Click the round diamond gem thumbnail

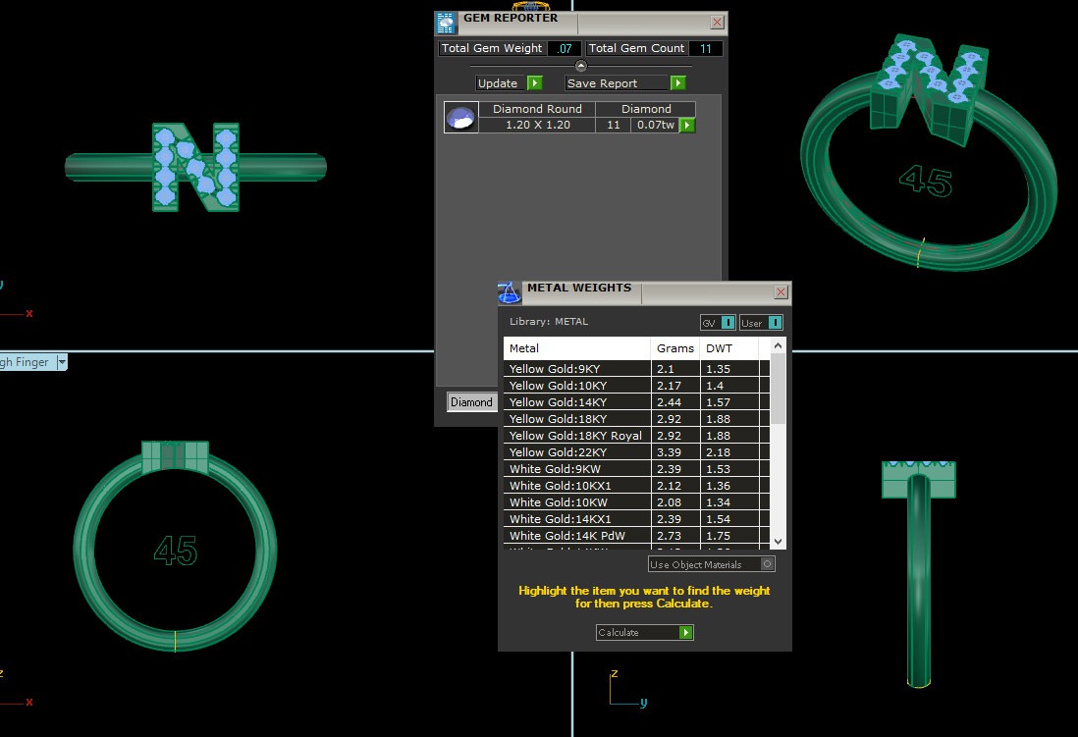(x=460, y=117)
